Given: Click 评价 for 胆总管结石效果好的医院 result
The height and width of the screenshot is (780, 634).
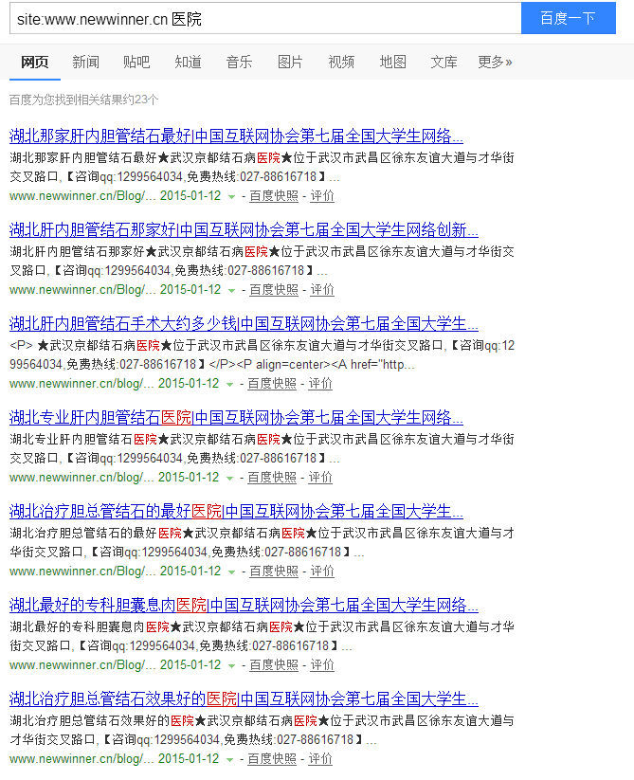Looking at the screenshot, I should (x=320, y=759).
